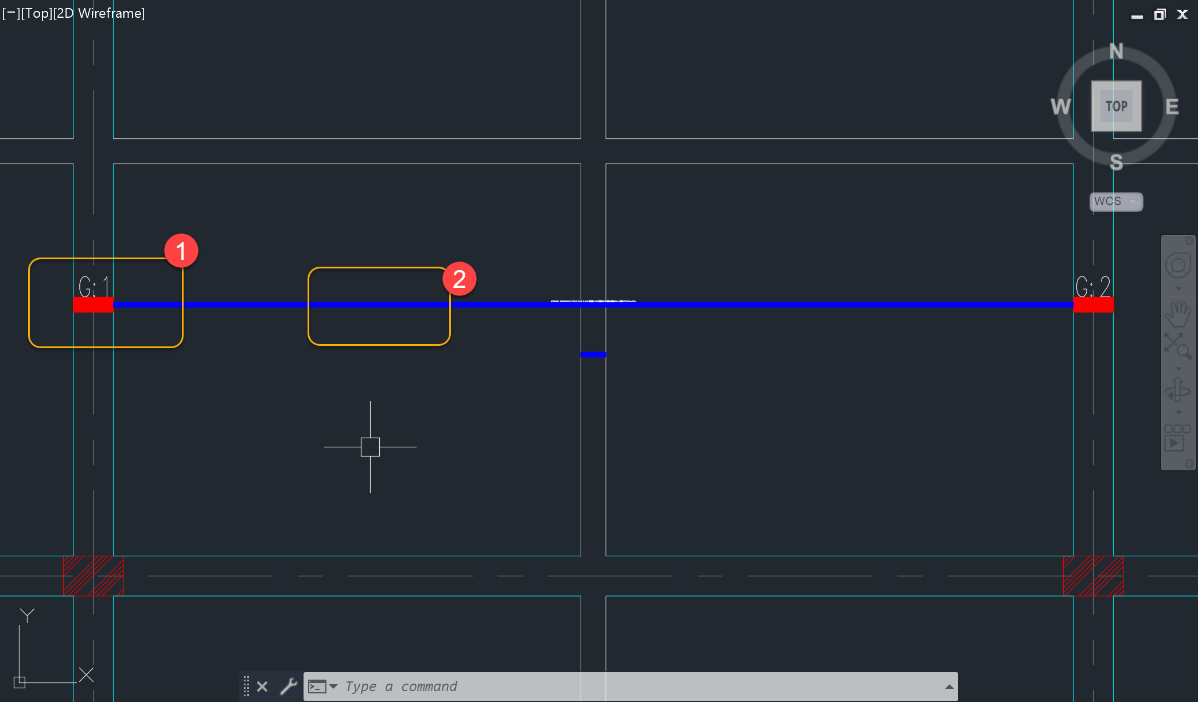Screen dimensions: 1198x702
Task: Open dropdown under the Orbit tool
Action: pyautogui.click(x=1178, y=412)
